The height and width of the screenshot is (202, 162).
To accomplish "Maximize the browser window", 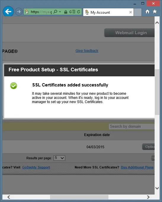I will pyautogui.click(x=143, y=3).
